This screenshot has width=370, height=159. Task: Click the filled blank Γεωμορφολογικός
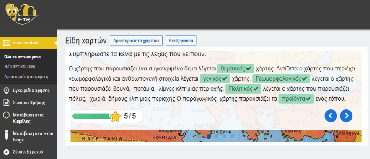coord(281,79)
